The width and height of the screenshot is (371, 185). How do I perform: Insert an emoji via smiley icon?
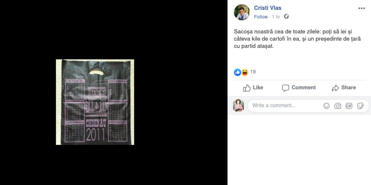(326, 106)
